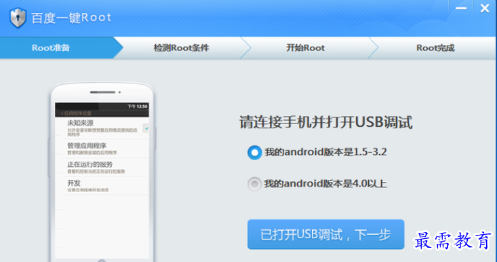Screen dimensions: 497x262
Task: Click 开发 row in phone preview
Action: coord(102,185)
